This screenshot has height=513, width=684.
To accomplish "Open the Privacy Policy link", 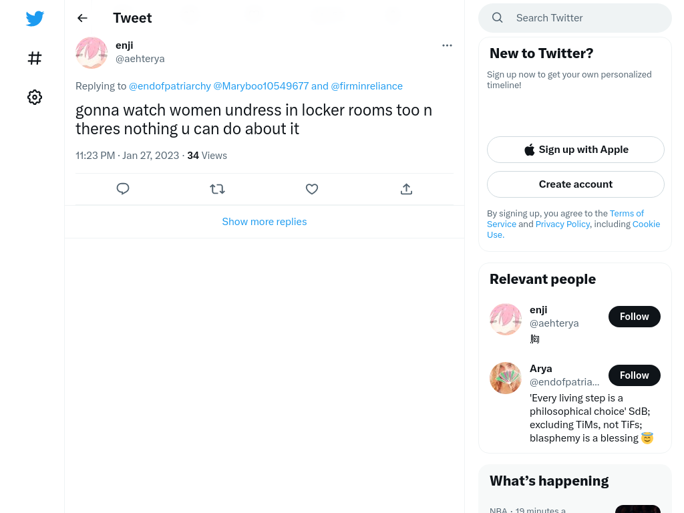I will tap(562, 224).
